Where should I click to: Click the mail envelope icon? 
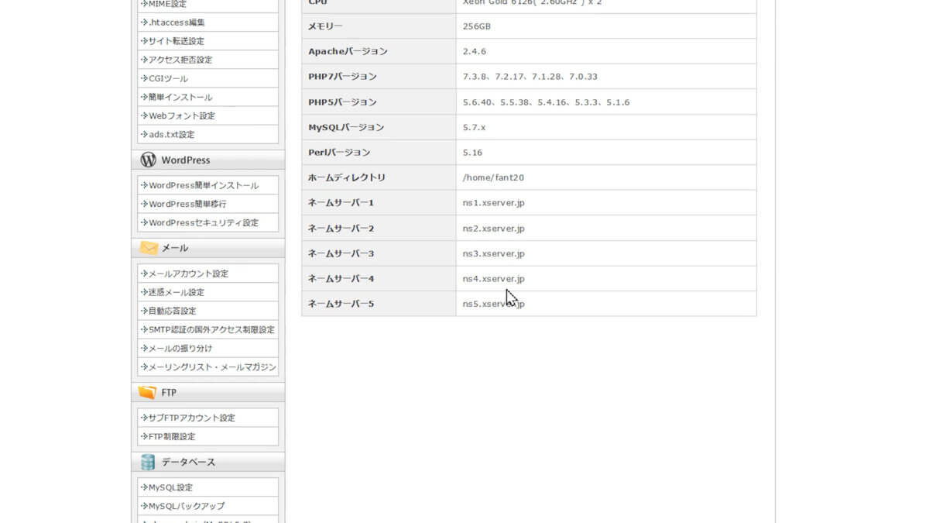pyautogui.click(x=149, y=248)
